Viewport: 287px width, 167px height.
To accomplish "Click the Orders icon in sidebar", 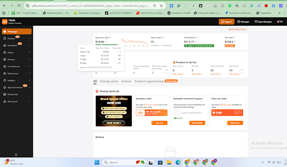I will (5, 53).
